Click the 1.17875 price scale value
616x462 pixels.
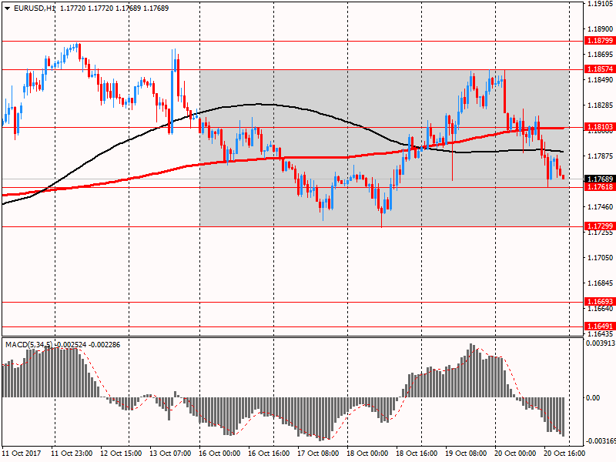[601, 156]
